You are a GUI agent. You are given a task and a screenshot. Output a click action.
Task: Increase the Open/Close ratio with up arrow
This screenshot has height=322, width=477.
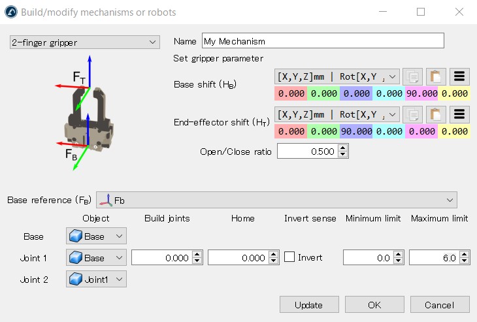pyautogui.click(x=344, y=148)
